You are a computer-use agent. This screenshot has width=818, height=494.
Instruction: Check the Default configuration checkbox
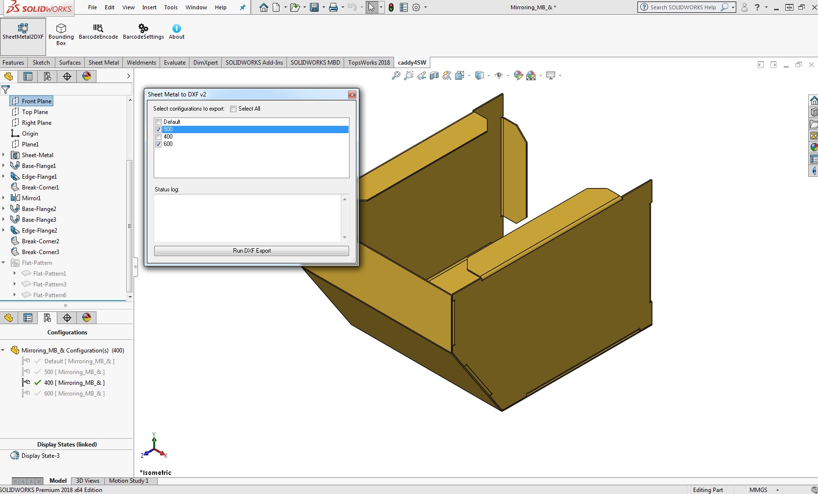pyautogui.click(x=159, y=122)
